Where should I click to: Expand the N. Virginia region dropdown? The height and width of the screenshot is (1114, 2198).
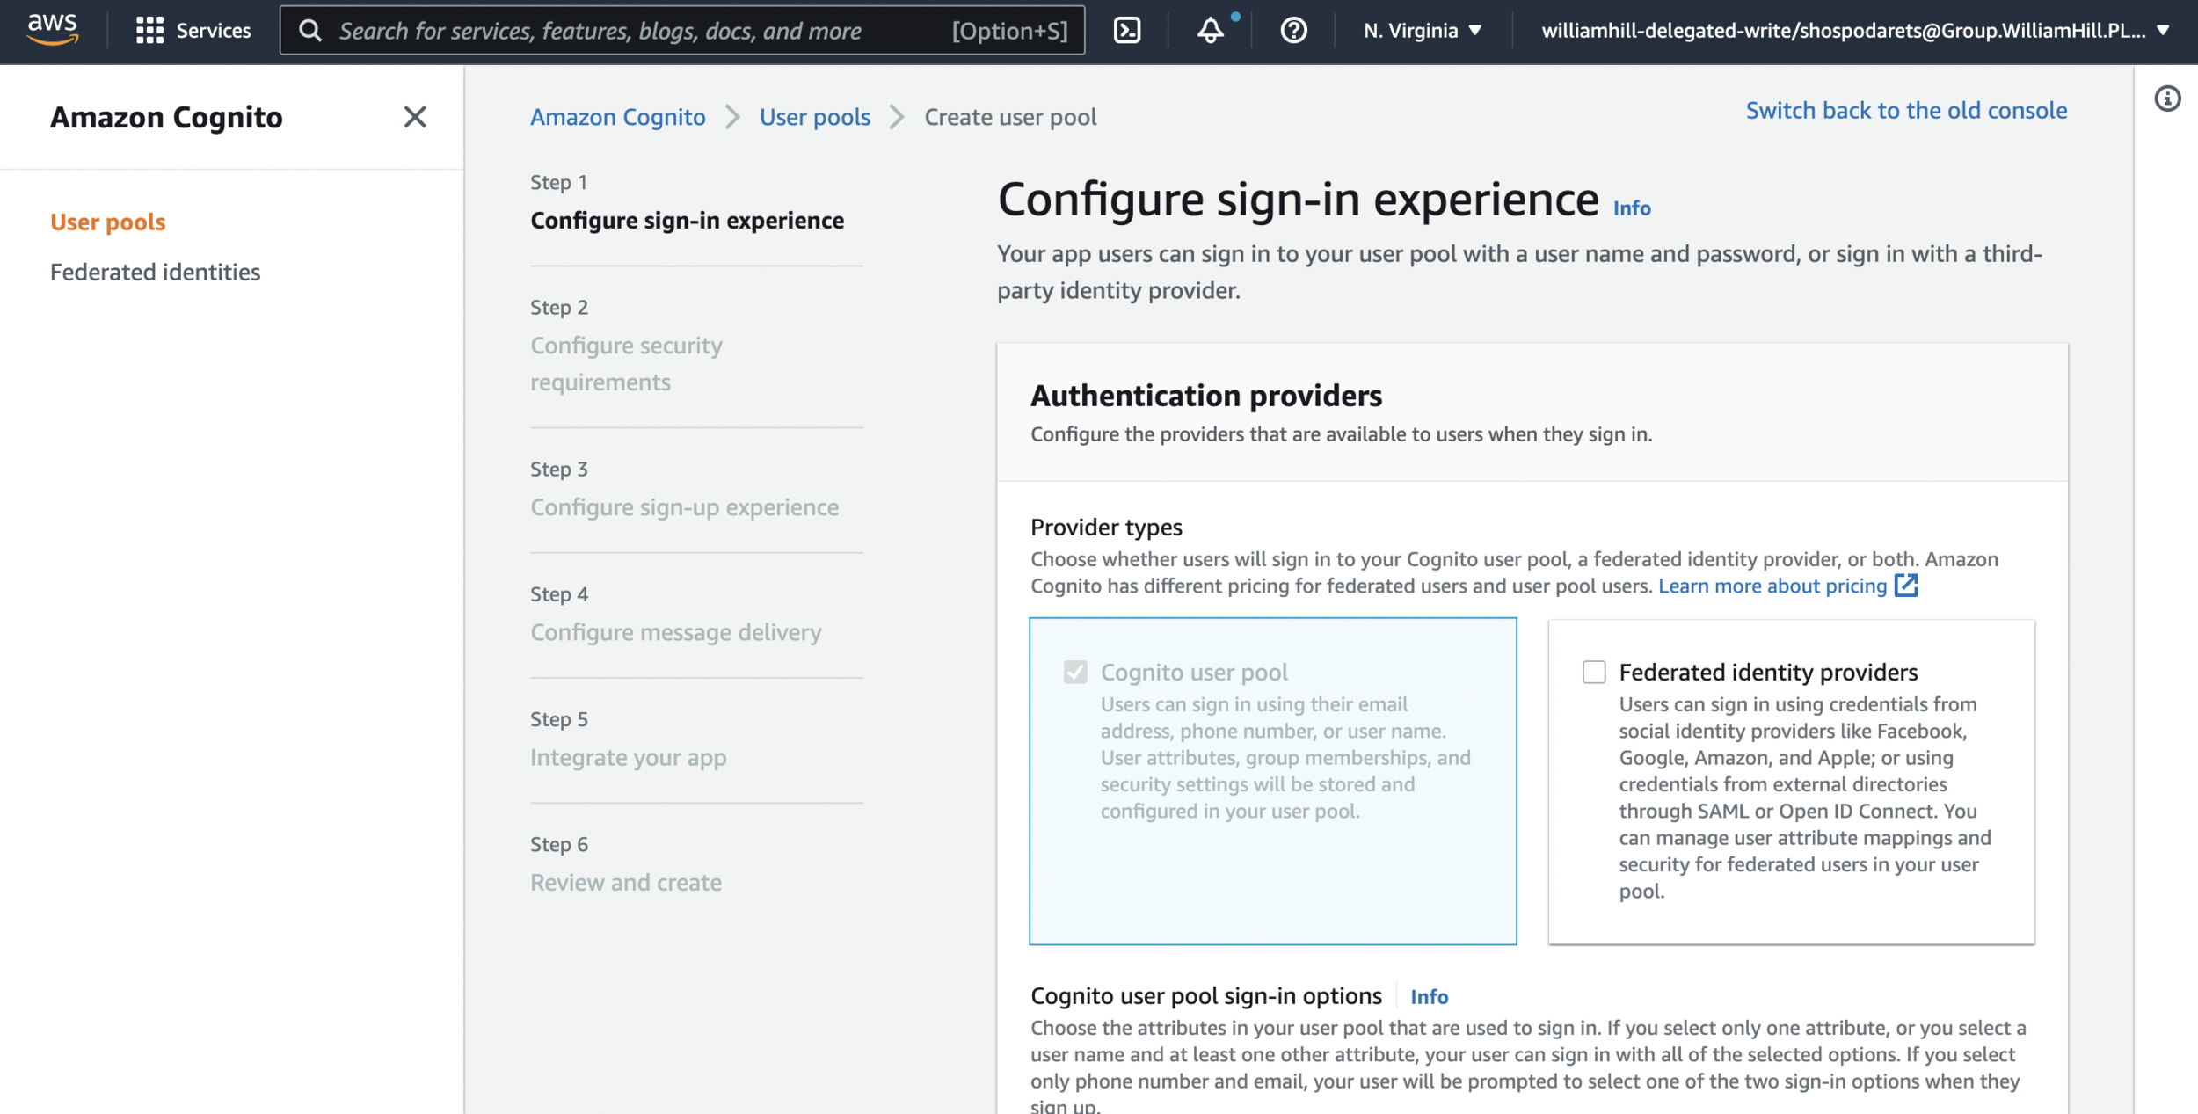[x=1422, y=30]
